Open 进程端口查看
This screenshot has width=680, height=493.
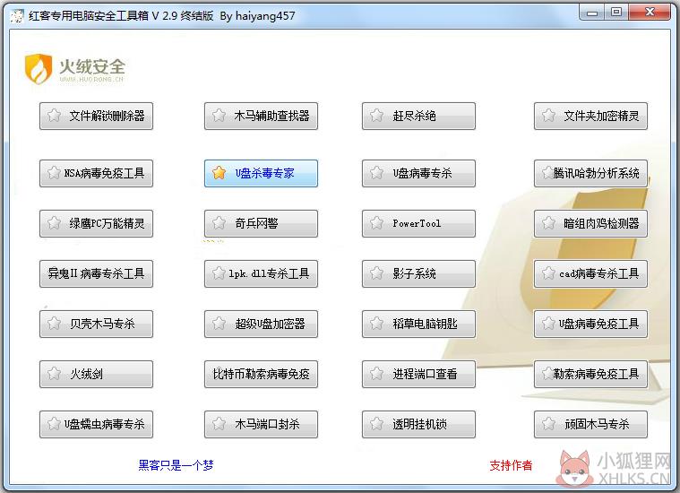coord(419,374)
